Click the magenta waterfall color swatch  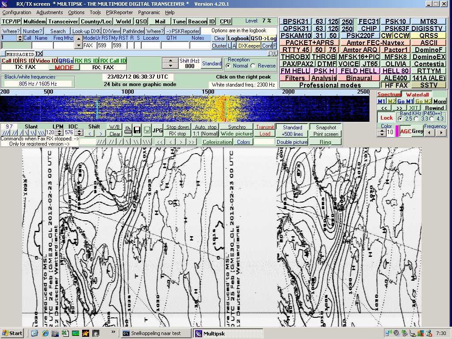click(x=397, y=132)
